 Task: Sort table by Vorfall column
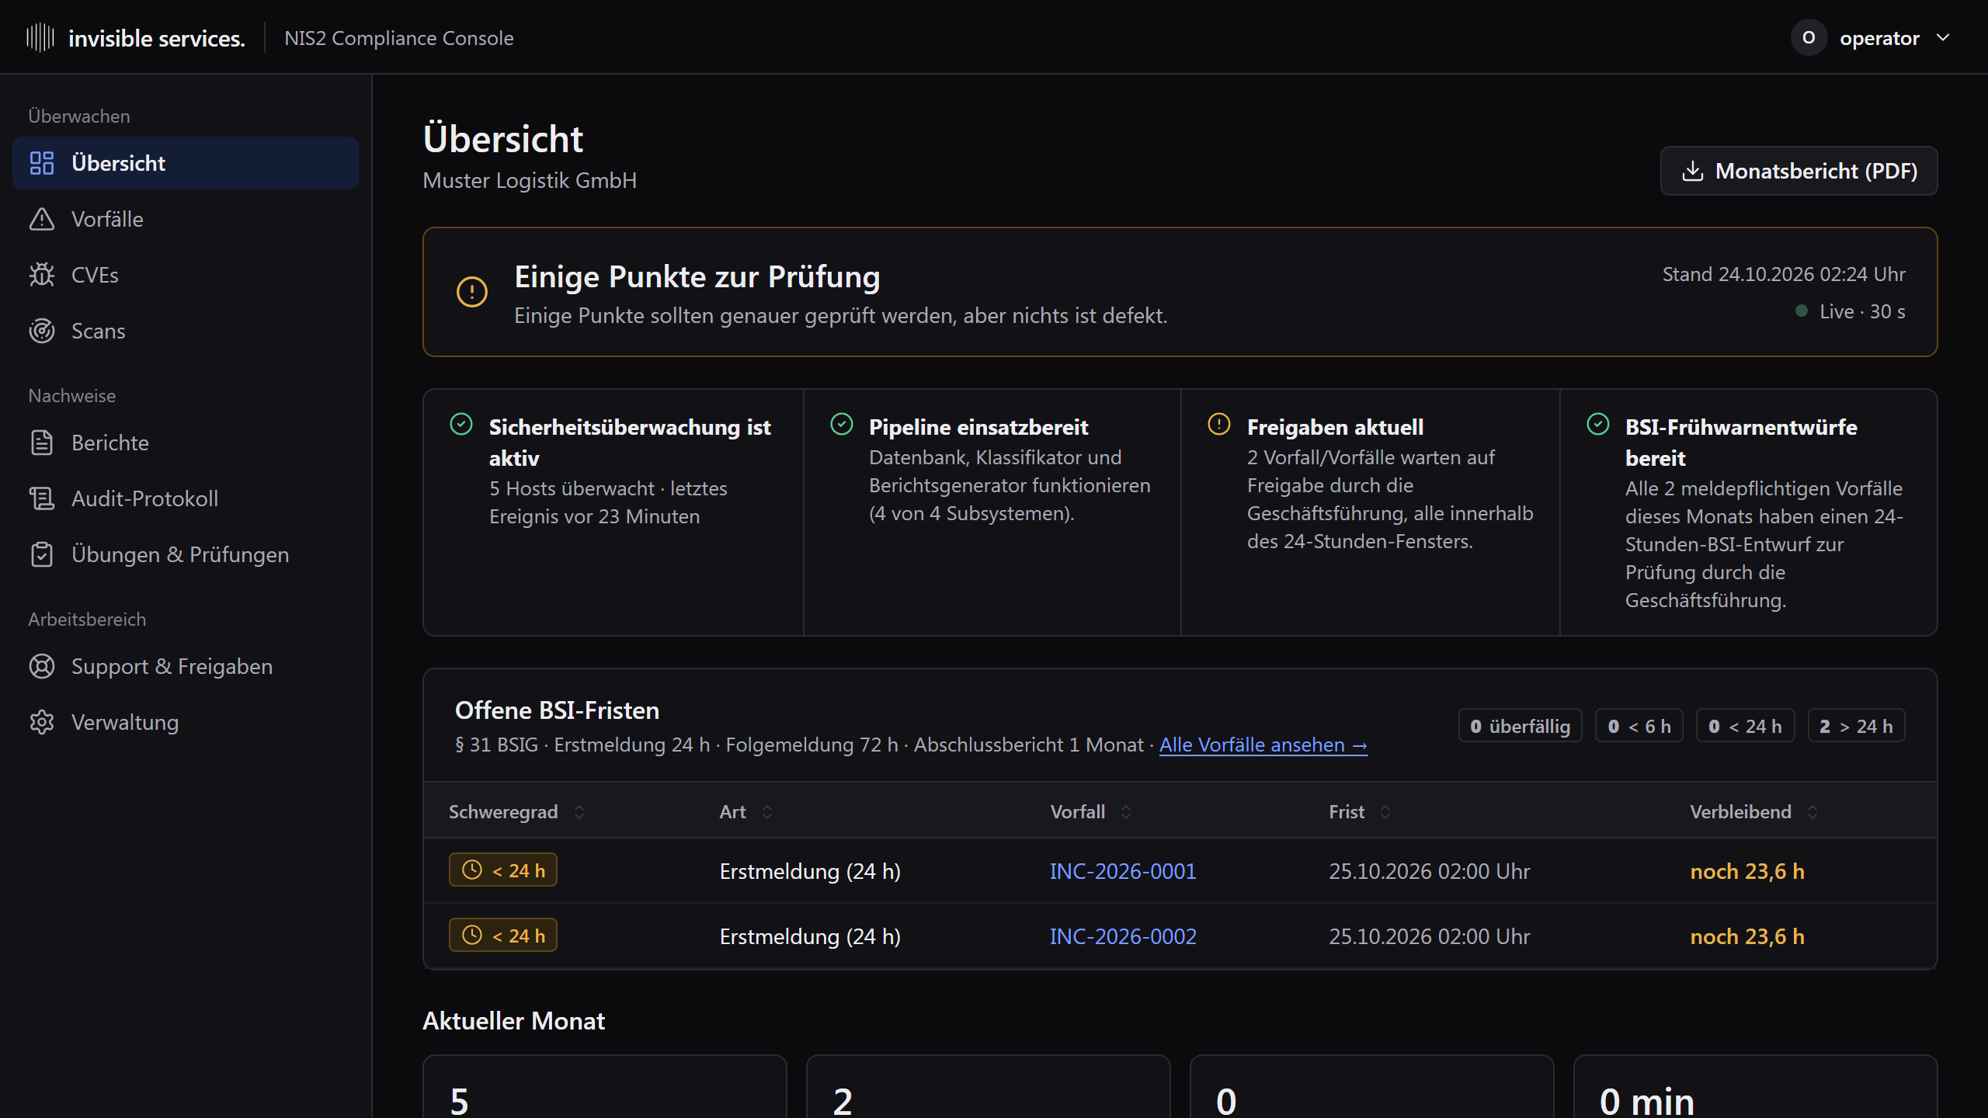coord(1091,812)
